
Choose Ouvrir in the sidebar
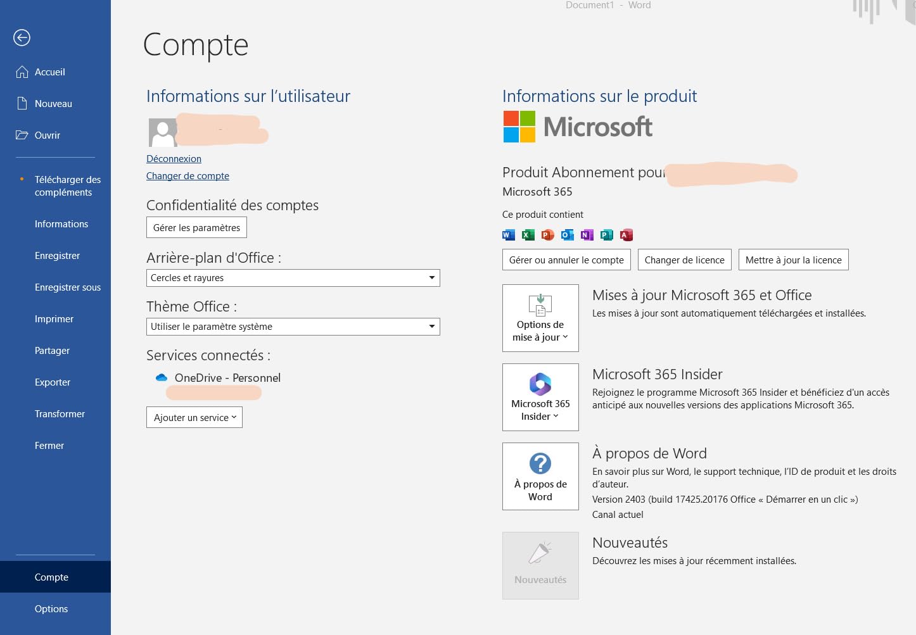pos(55,135)
